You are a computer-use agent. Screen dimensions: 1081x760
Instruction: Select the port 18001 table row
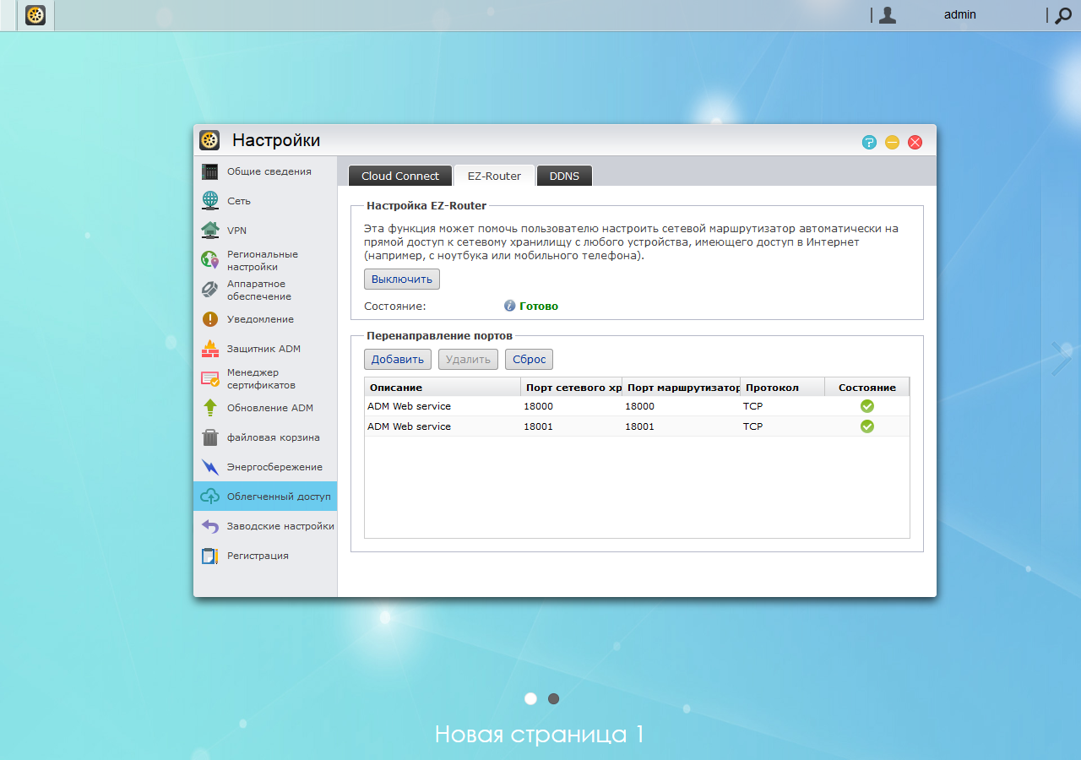tap(637, 426)
